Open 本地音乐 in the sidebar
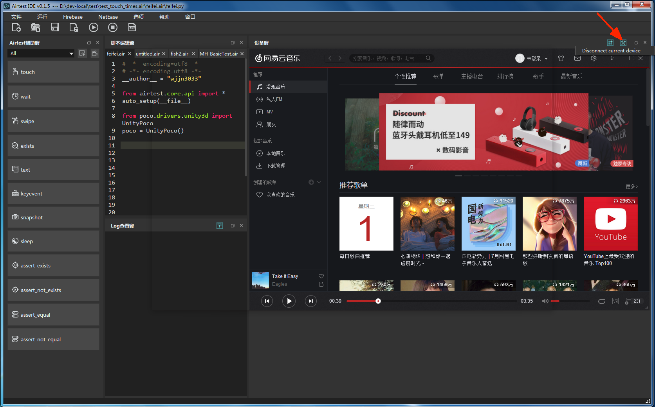 288,153
